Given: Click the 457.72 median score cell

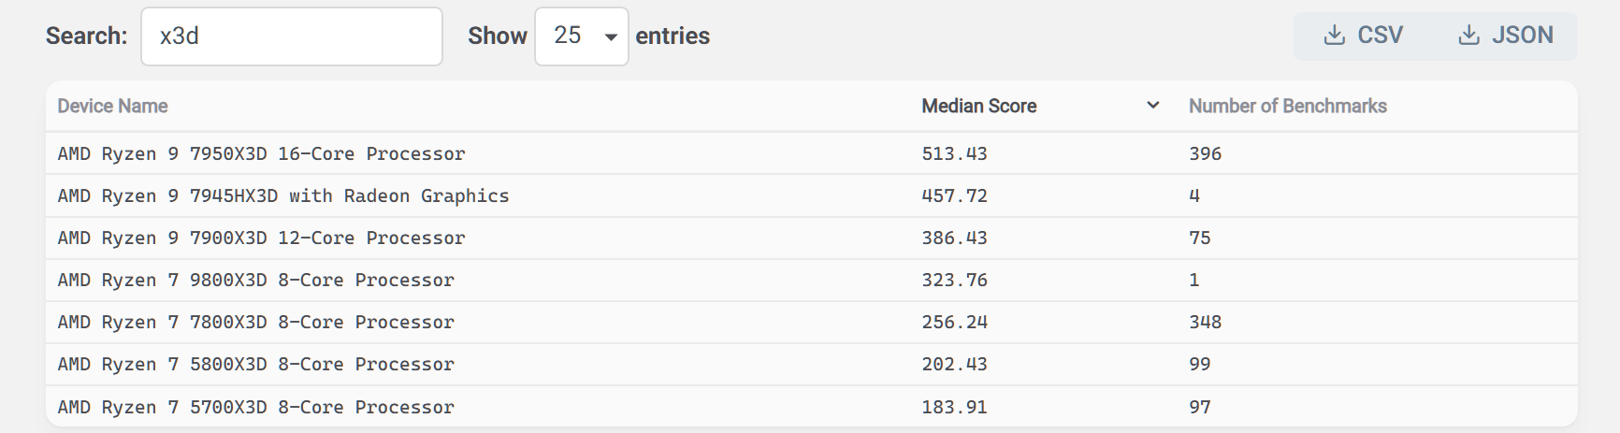Looking at the screenshot, I should pos(954,195).
